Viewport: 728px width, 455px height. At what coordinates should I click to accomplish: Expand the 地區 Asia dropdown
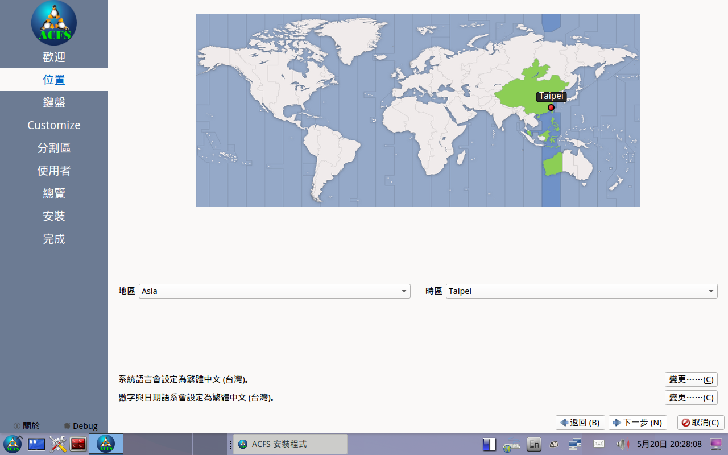[x=275, y=291]
